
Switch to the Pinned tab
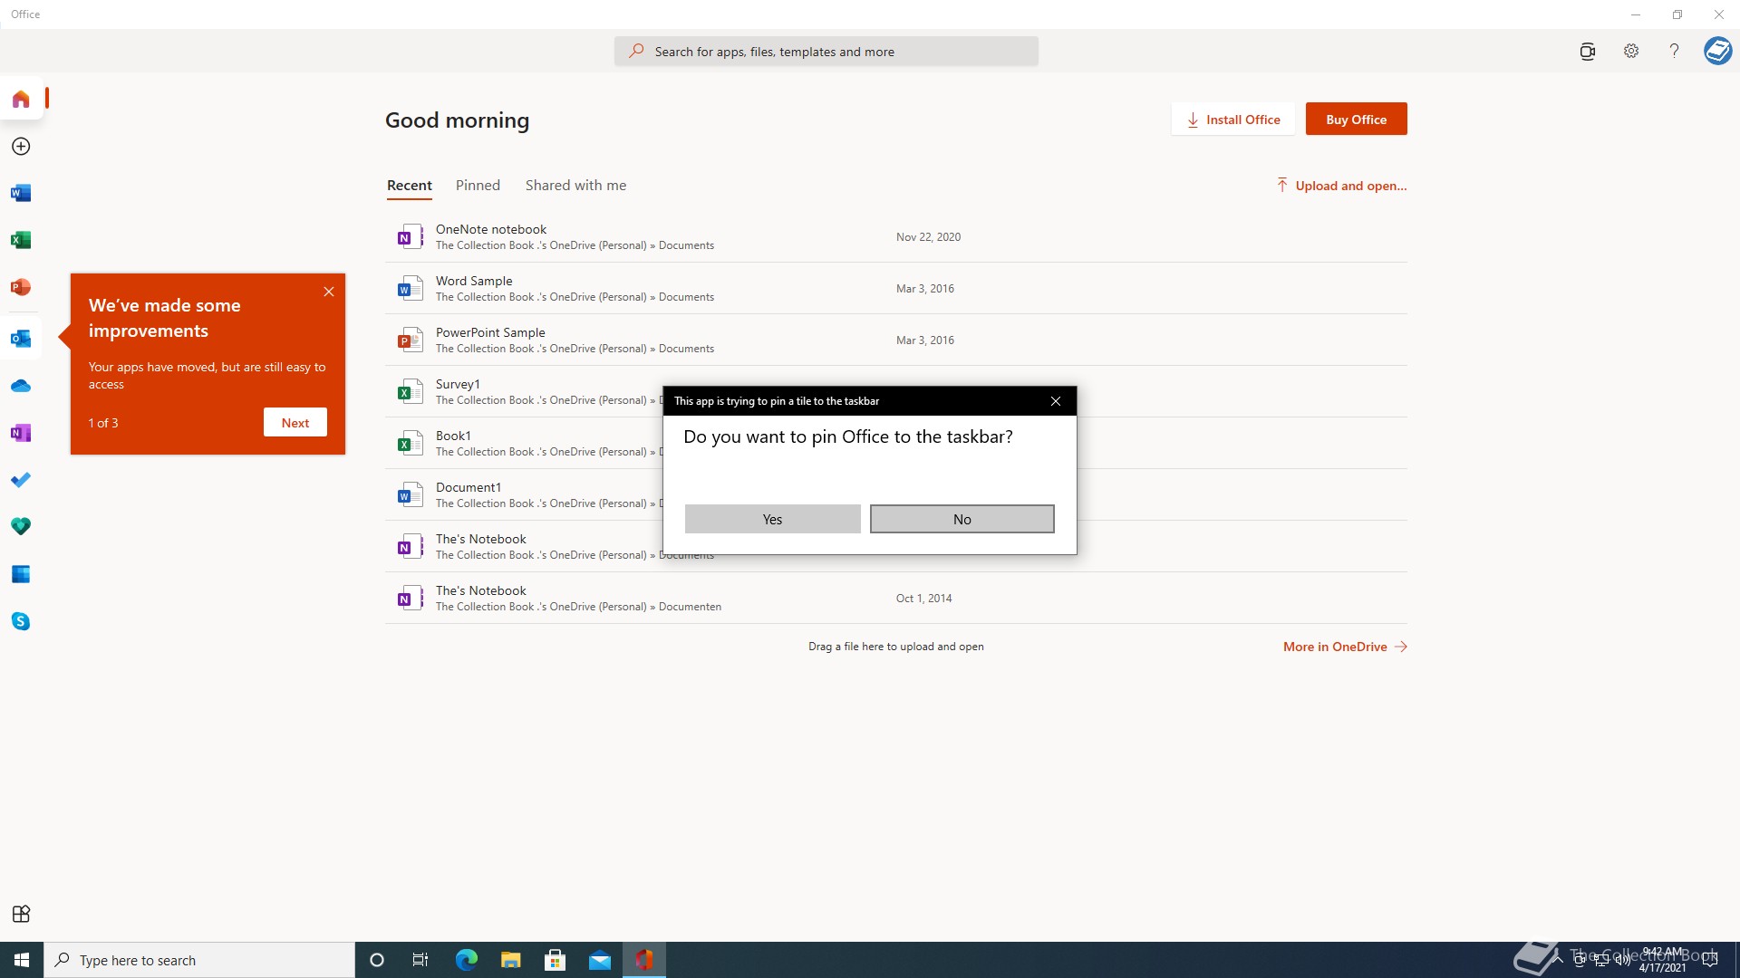point(478,185)
